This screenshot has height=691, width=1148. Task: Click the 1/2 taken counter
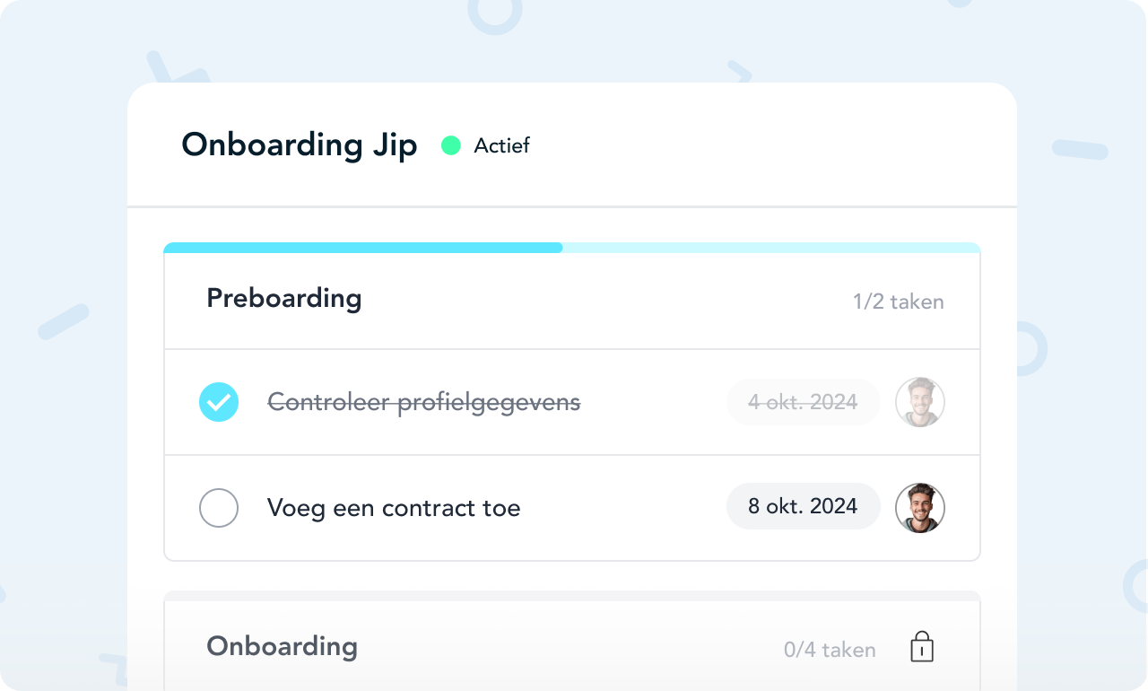pos(898,302)
